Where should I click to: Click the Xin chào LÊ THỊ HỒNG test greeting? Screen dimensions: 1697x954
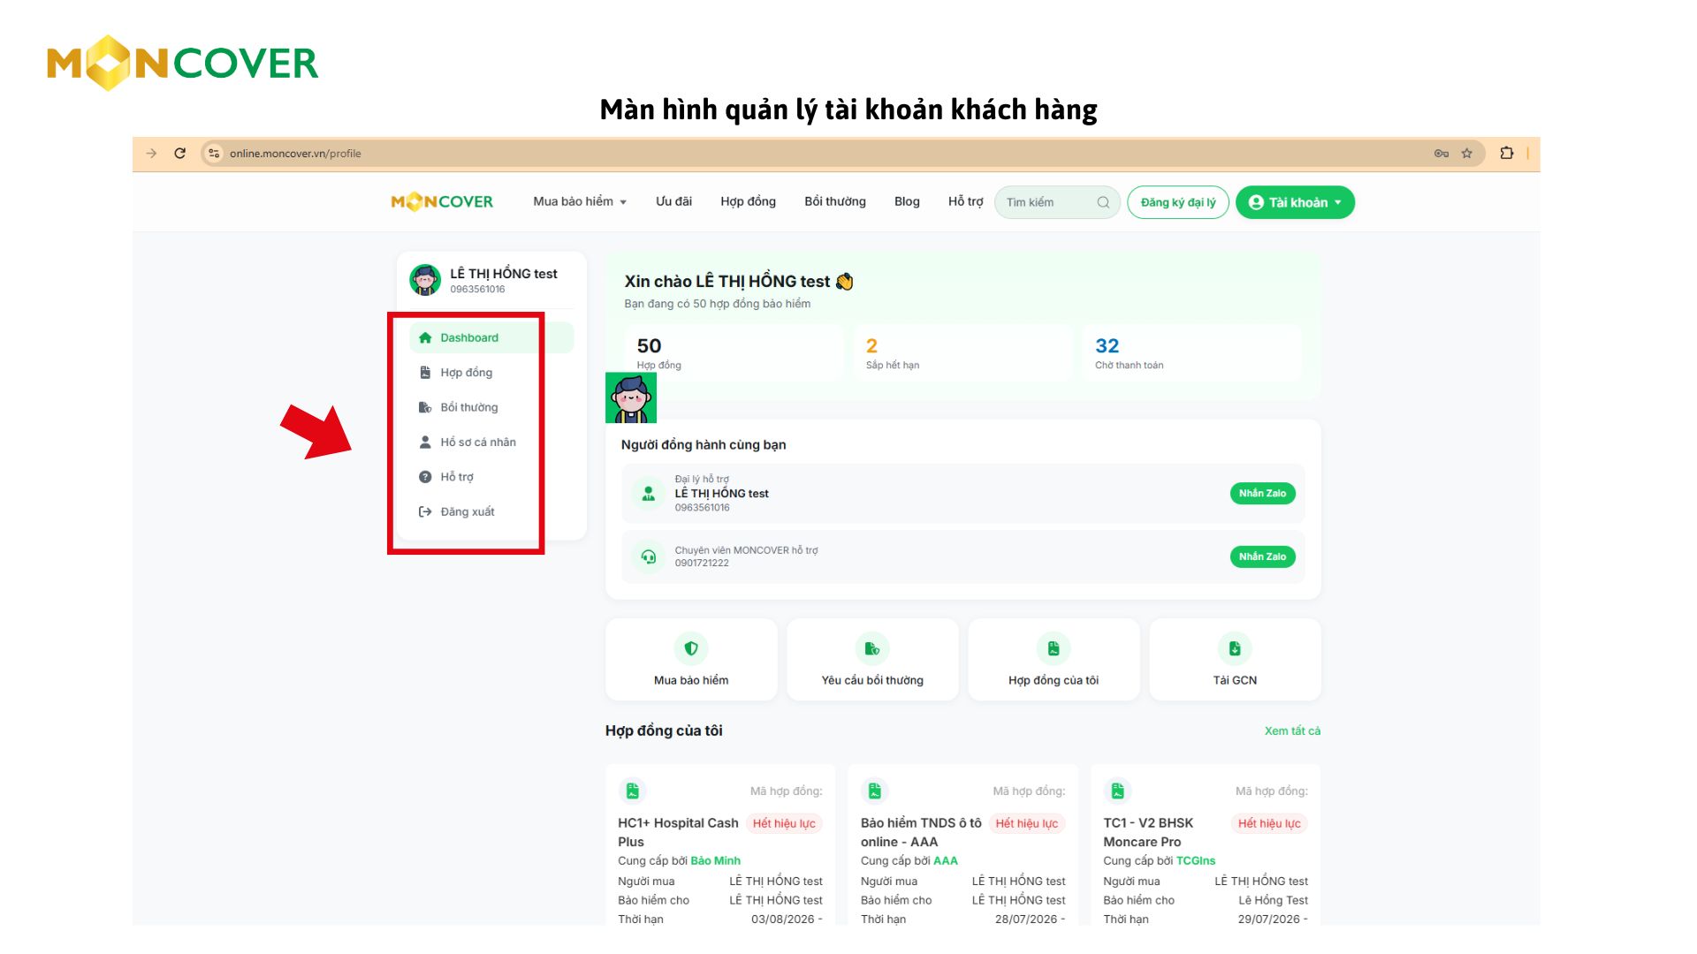(x=739, y=282)
